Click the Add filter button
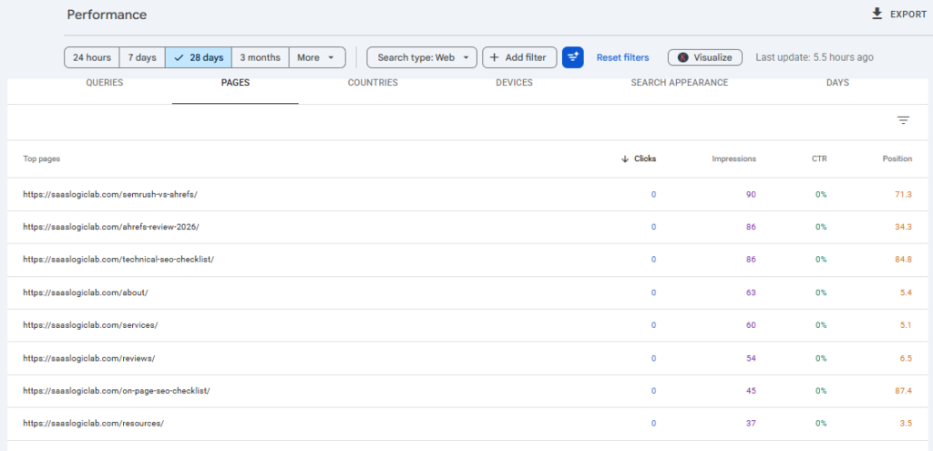933x451 pixels. tap(519, 57)
